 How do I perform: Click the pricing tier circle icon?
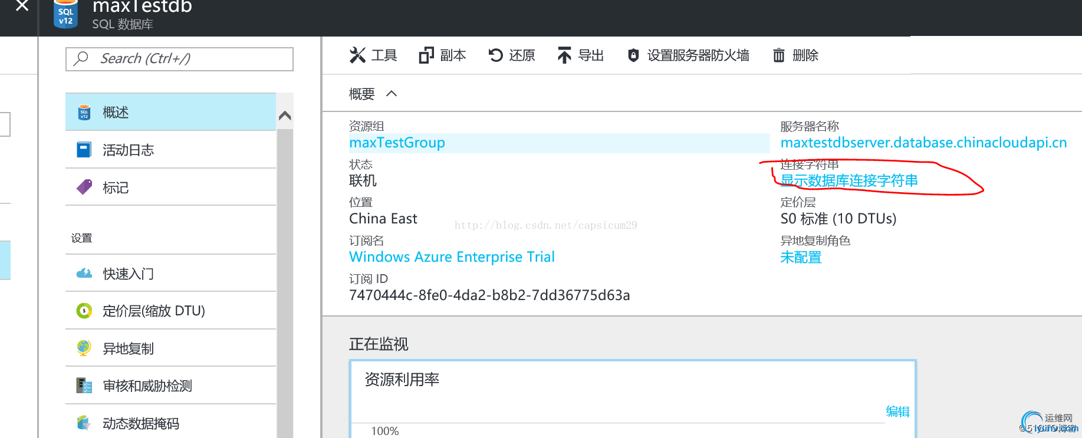[x=84, y=311]
